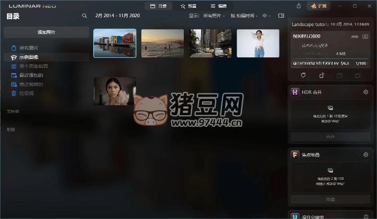The width and height of the screenshot is (377, 219).
Task: Select 最近添加的 in the sidebar
Action: click(x=30, y=75)
